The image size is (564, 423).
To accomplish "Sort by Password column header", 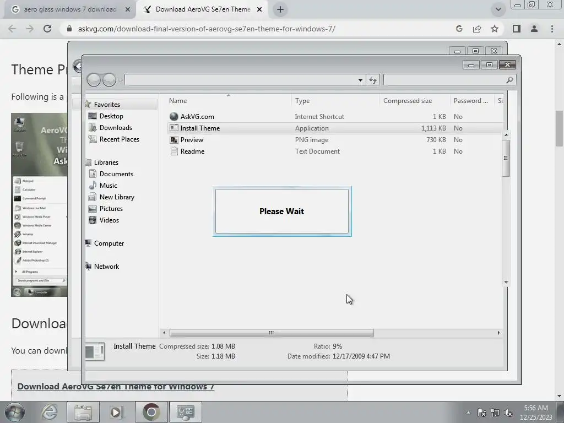I will (472, 101).
